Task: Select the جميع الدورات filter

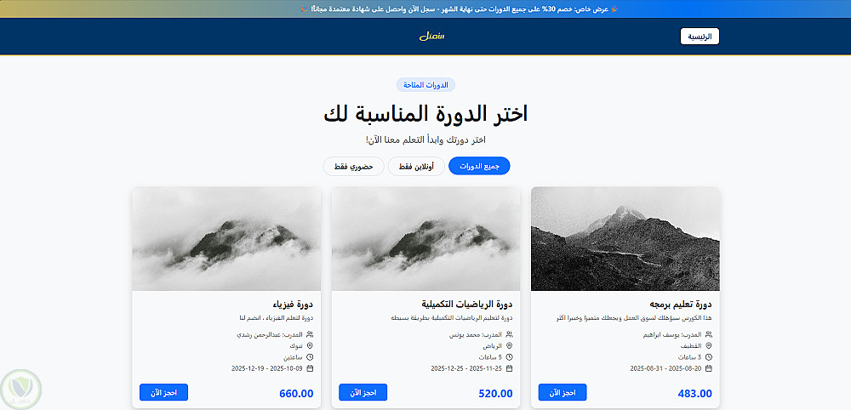Action: click(479, 166)
